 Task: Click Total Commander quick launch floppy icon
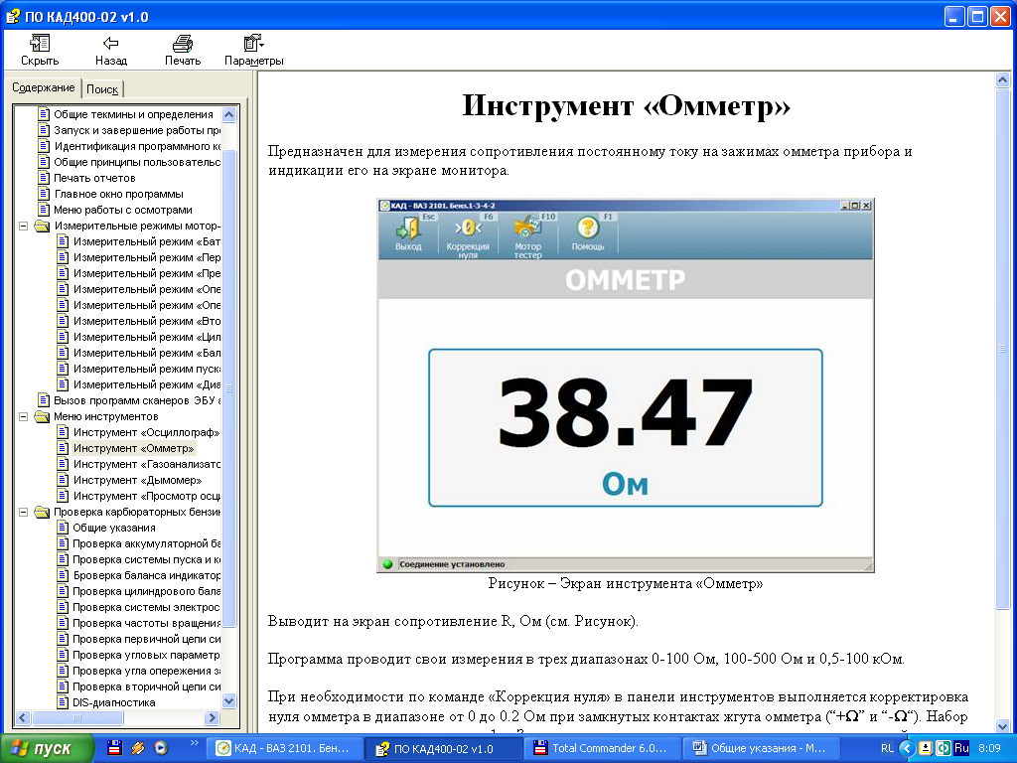[x=115, y=748]
